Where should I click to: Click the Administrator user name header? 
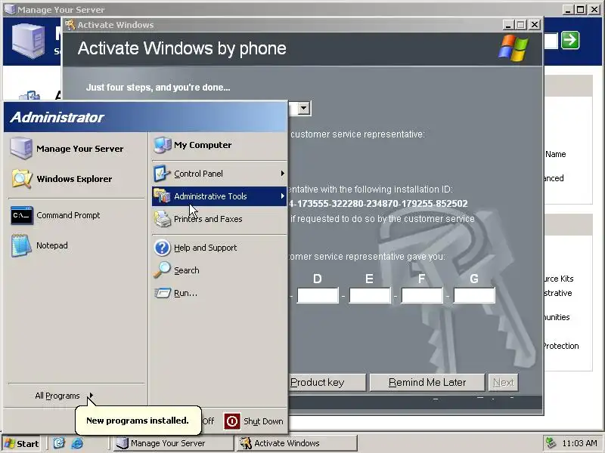pyautogui.click(x=57, y=117)
